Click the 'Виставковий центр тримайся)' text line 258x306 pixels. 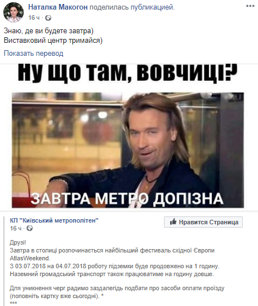tap(53, 41)
